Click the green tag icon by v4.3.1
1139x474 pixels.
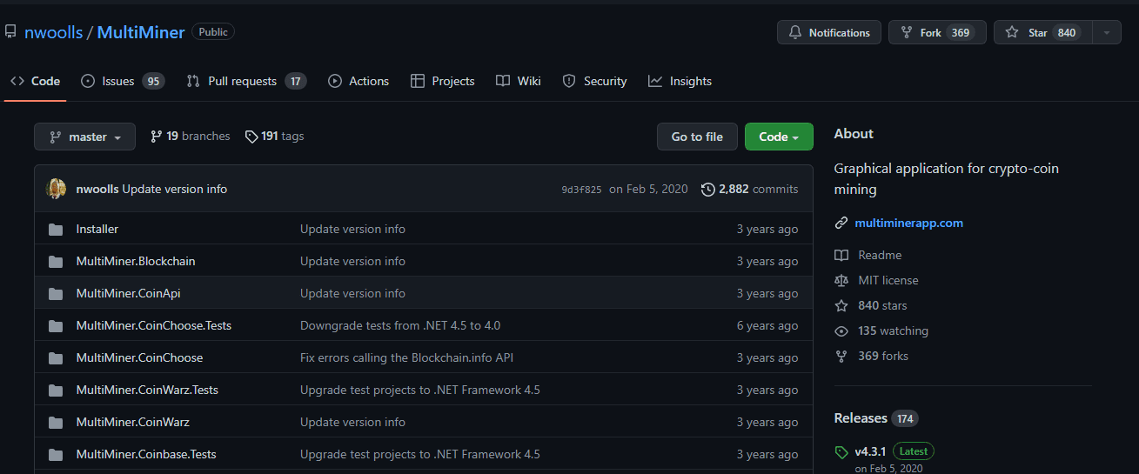[841, 453]
